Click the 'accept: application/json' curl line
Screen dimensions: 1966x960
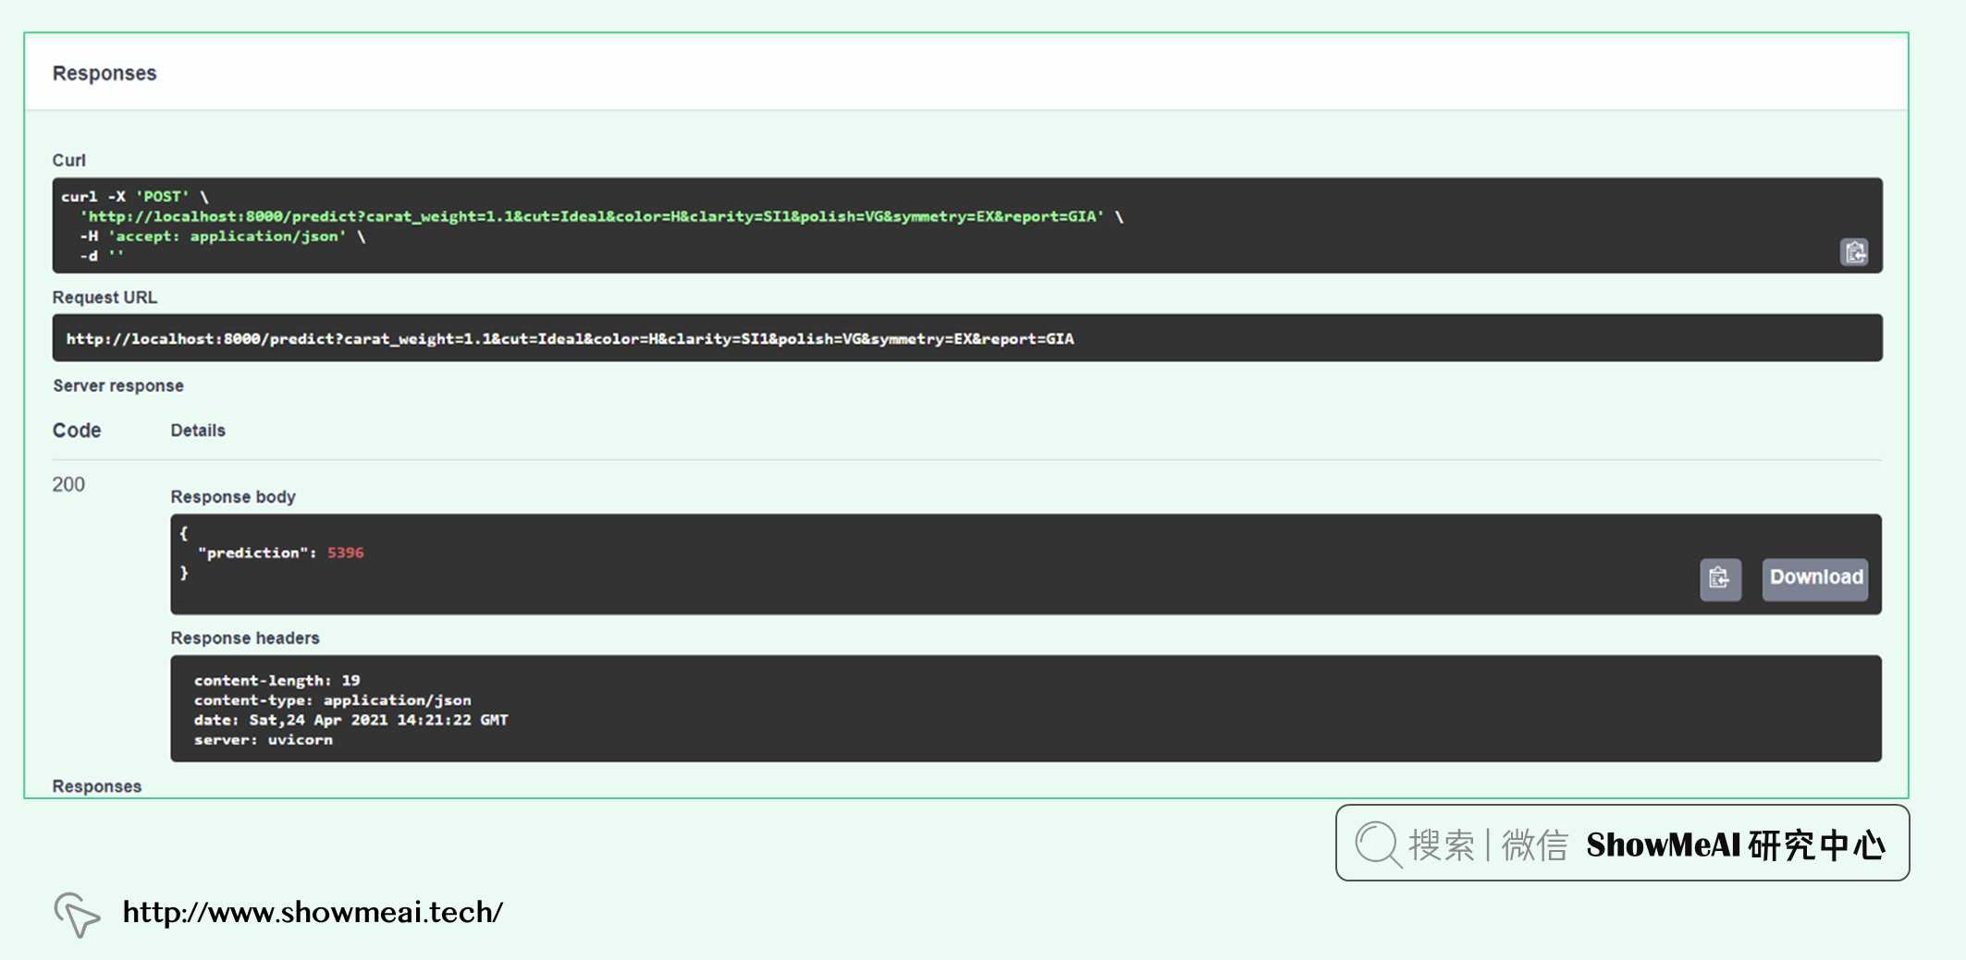pos(223,237)
